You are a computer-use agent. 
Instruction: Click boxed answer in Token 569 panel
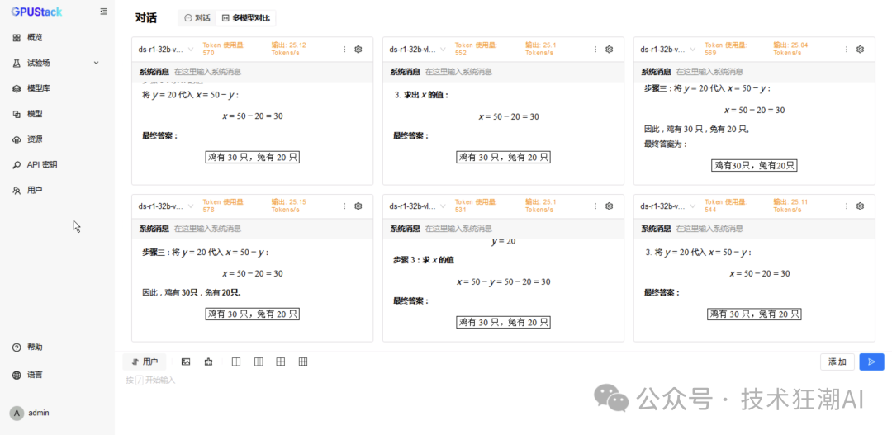pyautogui.click(x=754, y=165)
